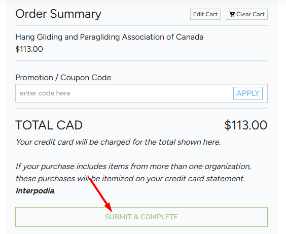The width and height of the screenshot is (286, 234).
Task: Click the 'If your purchase includes items' line
Action: click(x=133, y=166)
